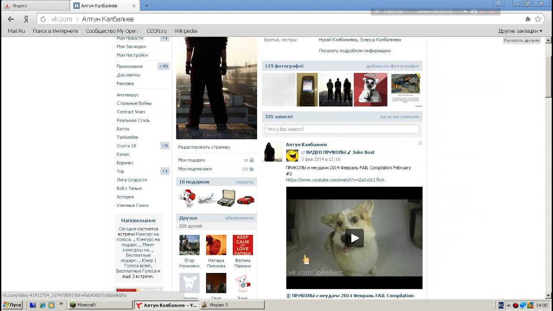
Task: Open Windows Пуск start button
Action: point(12,305)
